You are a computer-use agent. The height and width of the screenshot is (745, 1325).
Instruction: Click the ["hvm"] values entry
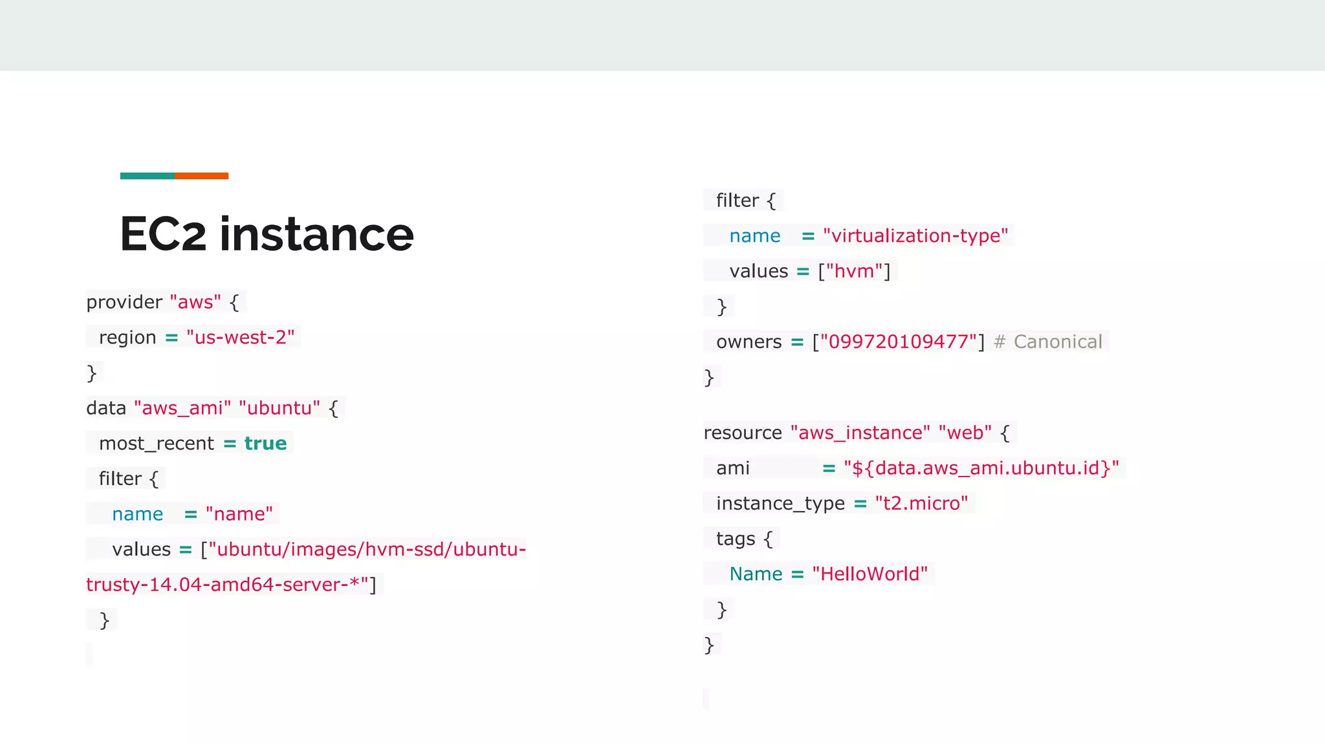(x=854, y=271)
